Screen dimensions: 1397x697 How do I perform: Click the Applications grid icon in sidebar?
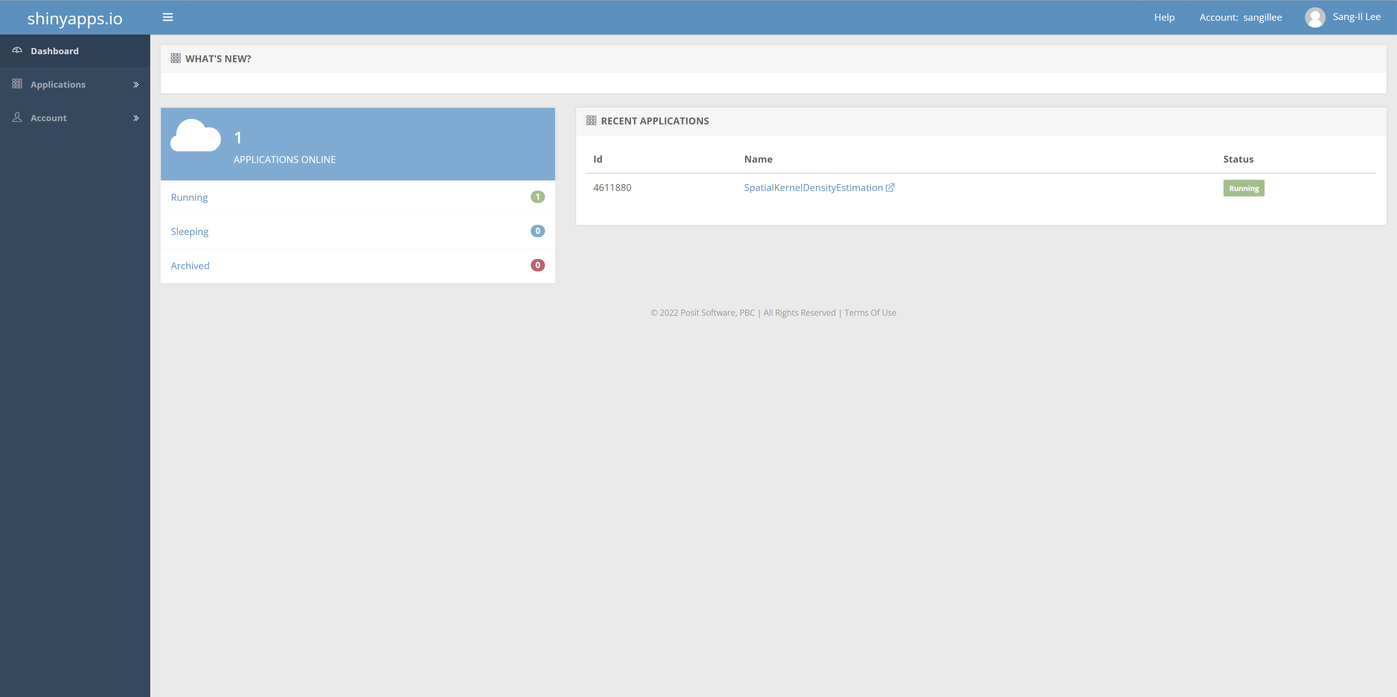click(x=17, y=84)
